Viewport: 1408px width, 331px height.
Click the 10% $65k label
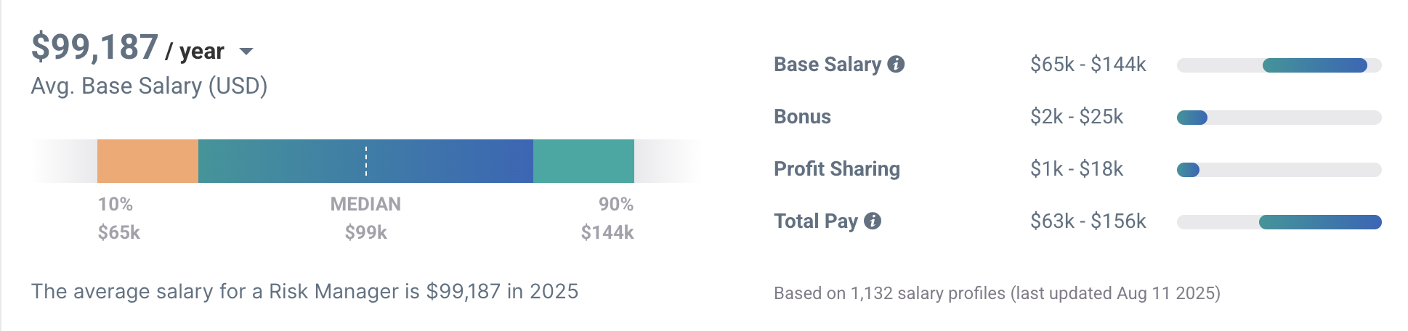click(x=119, y=218)
